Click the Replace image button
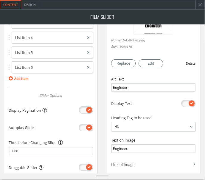Screen dimensions: 205x180 tap(123, 63)
